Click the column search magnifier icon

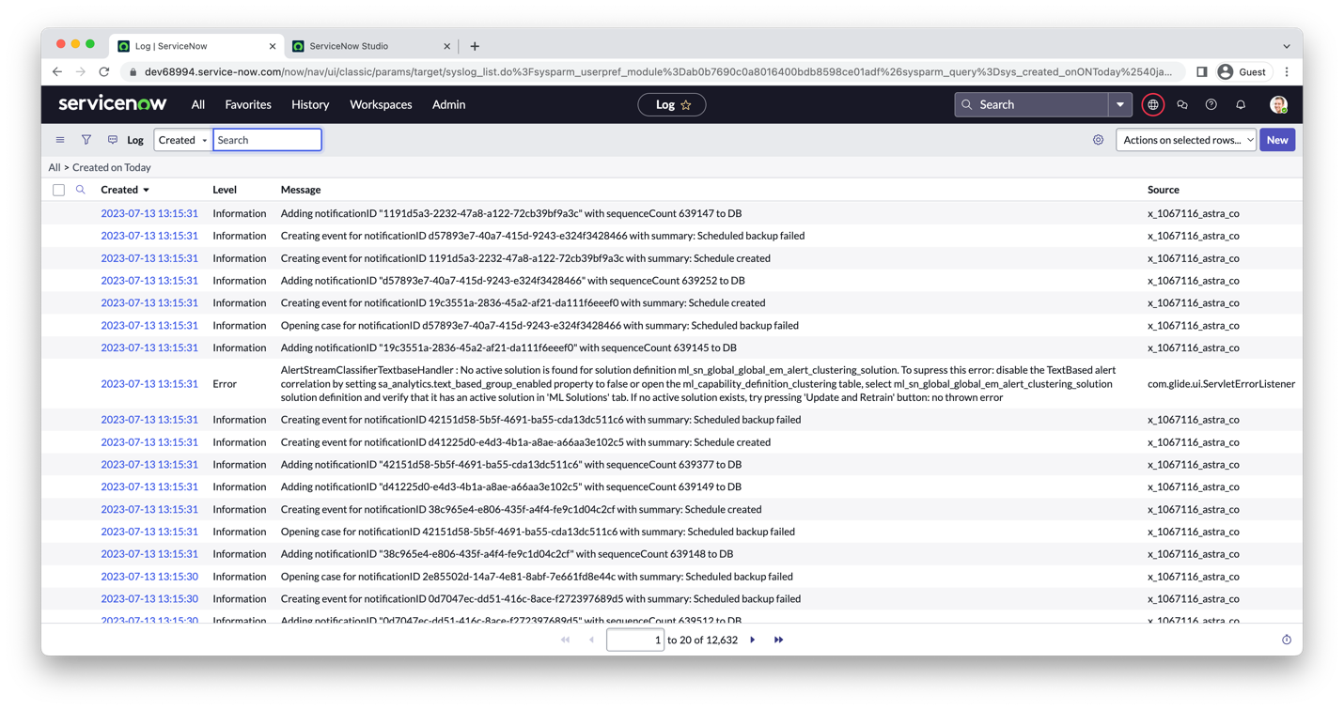coord(81,190)
